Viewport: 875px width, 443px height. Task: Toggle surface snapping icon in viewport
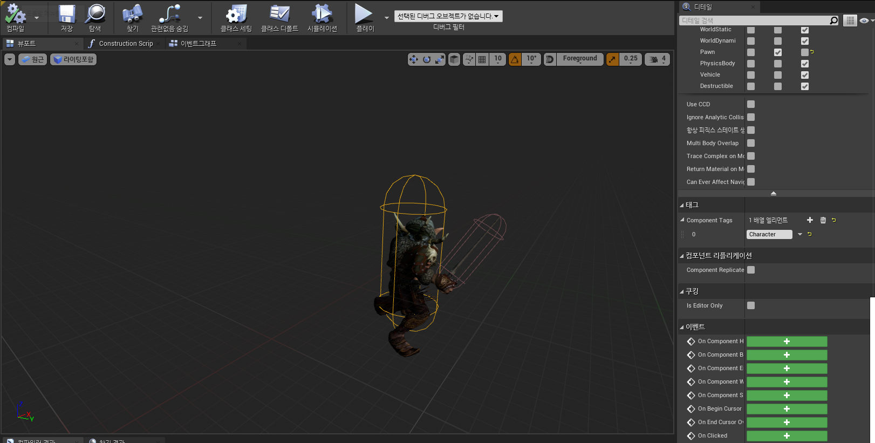[469, 59]
